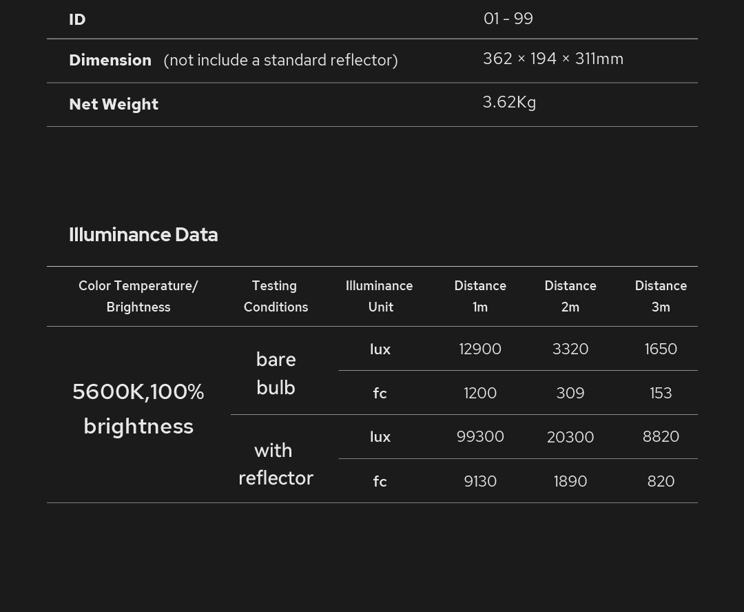Select the 3.62Kg weight value
The height and width of the screenshot is (612, 744).
509,102
